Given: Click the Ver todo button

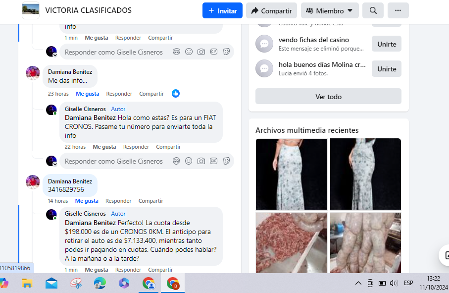Looking at the screenshot, I should pyautogui.click(x=328, y=96).
